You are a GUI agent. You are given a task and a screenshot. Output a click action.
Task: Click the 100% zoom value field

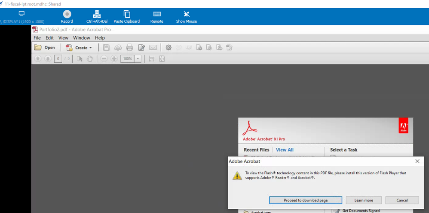[128, 58]
